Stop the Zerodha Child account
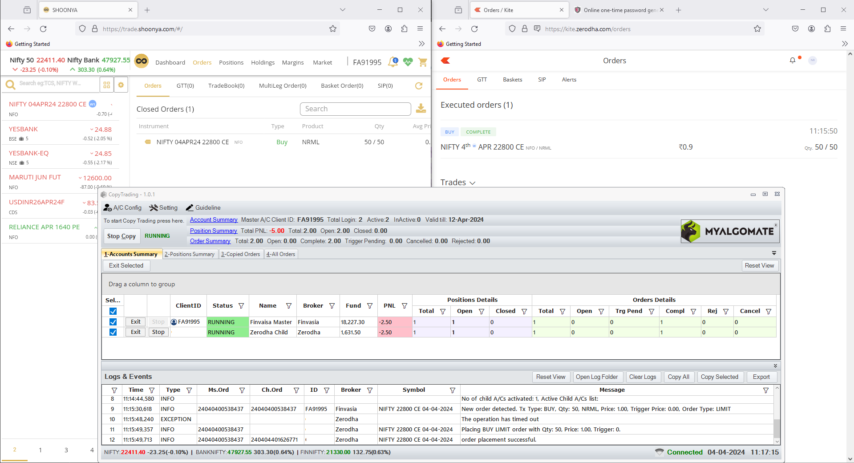Image resolution: width=854 pixels, height=463 pixels. [x=158, y=332]
